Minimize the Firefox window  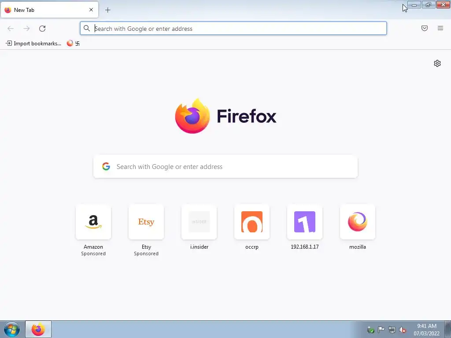(x=414, y=5)
